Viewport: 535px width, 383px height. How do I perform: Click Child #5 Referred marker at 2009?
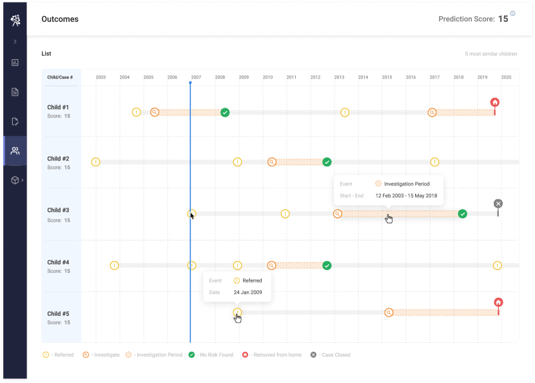pyautogui.click(x=237, y=313)
